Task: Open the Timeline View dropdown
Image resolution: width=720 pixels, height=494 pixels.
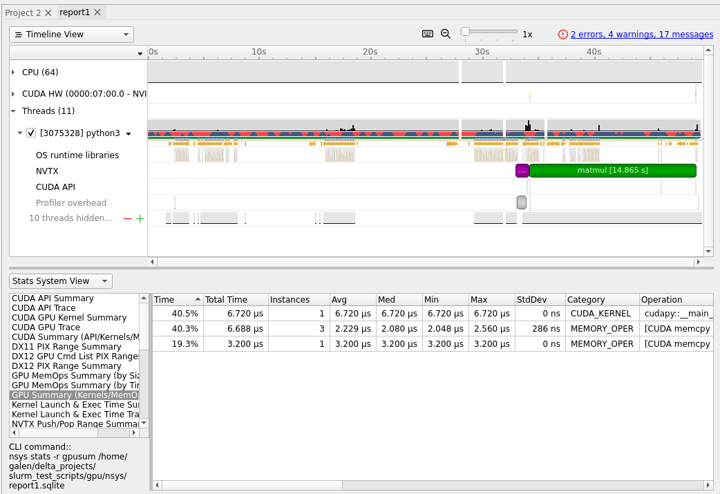Action: 71,35
